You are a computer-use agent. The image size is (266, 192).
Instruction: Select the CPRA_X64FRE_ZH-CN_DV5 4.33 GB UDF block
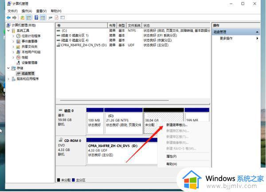coord(122,151)
